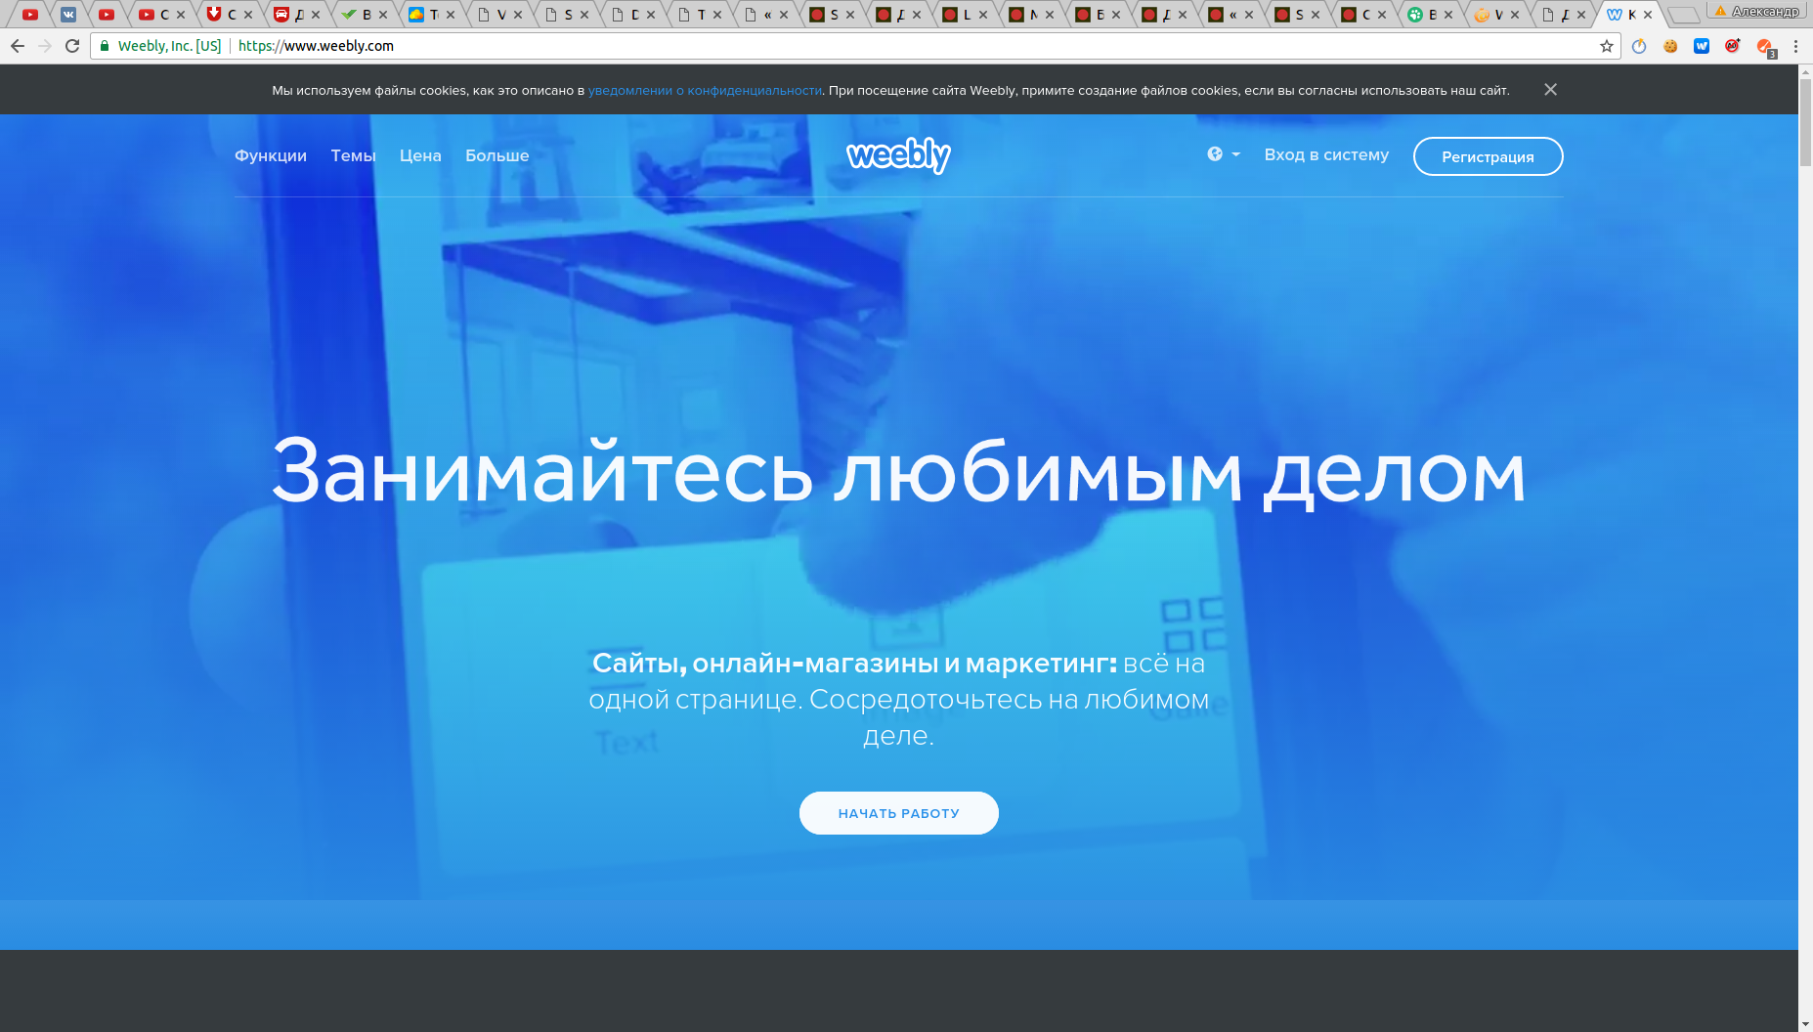Image resolution: width=1813 pixels, height=1032 pixels.
Task: Click the blue timer extension icon
Action: tap(1639, 46)
